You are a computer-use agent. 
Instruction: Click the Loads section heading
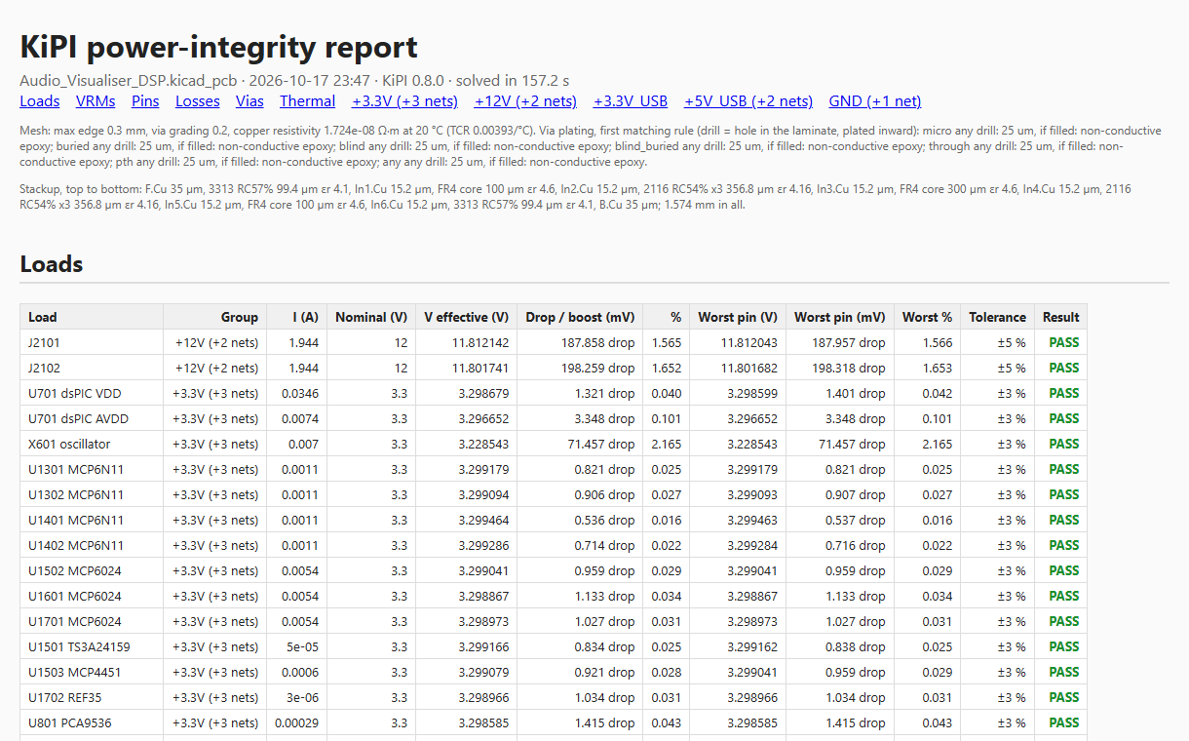coord(52,264)
